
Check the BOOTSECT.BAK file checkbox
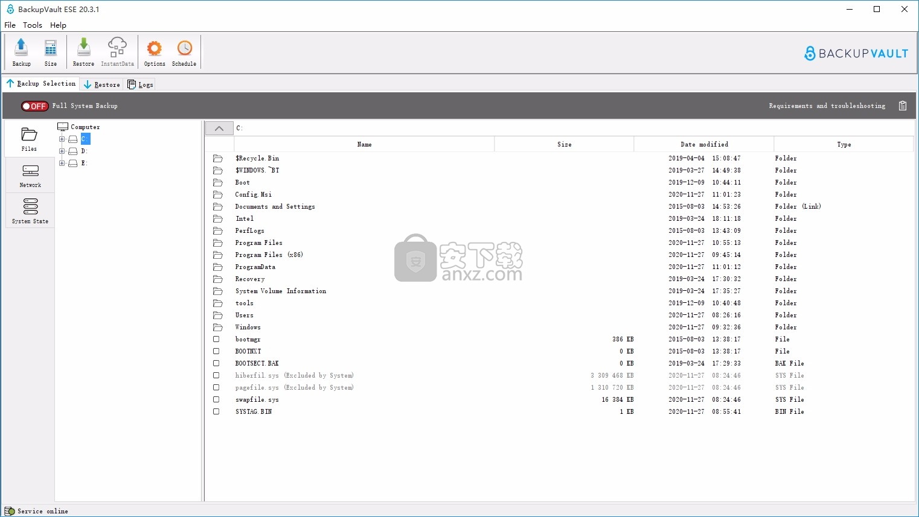(216, 363)
